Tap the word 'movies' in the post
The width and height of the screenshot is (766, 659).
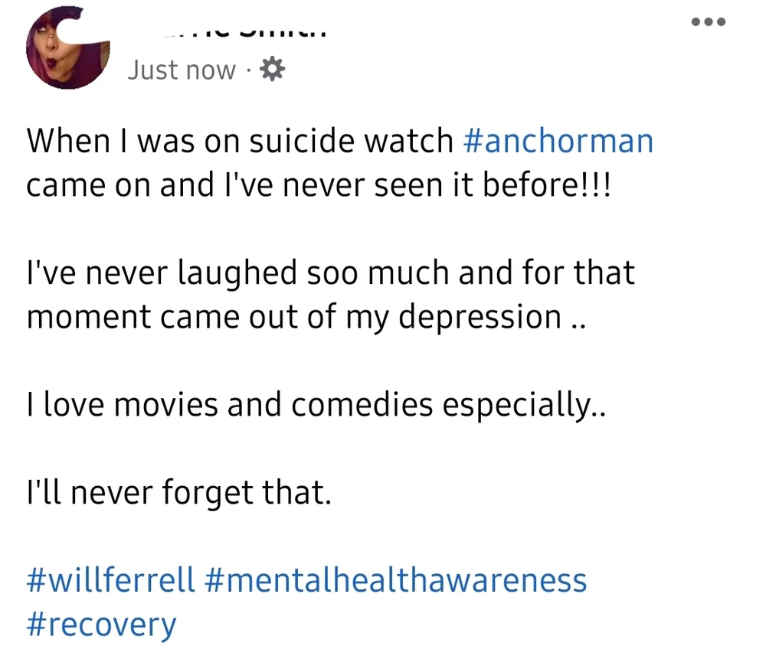[159, 404]
